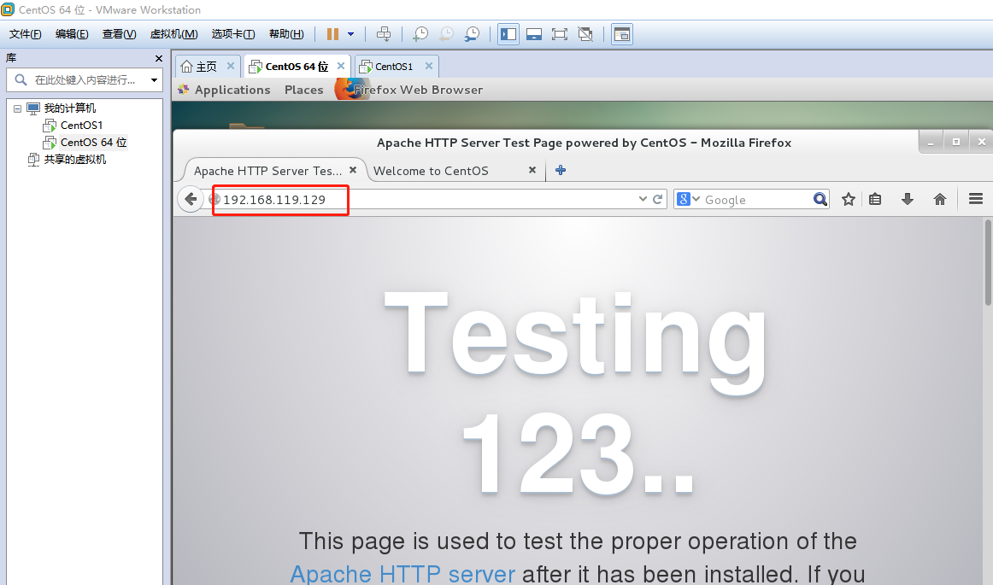Open the GNOME Places menu

(x=304, y=90)
